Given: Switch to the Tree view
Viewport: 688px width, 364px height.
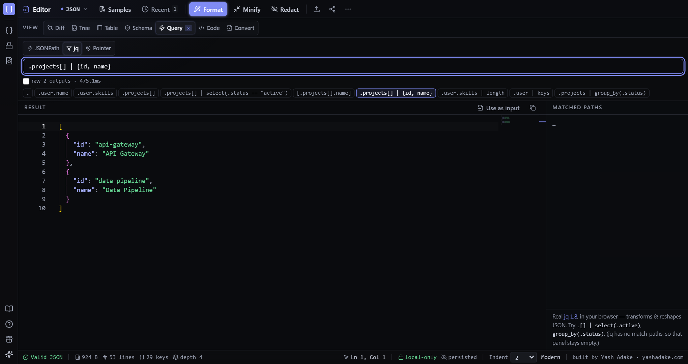Looking at the screenshot, I should (81, 28).
